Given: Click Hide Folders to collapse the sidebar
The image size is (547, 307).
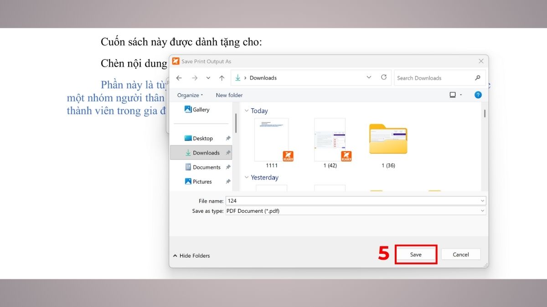Looking at the screenshot, I should point(191,256).
